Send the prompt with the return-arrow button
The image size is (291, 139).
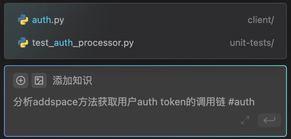tap(269, 120)
